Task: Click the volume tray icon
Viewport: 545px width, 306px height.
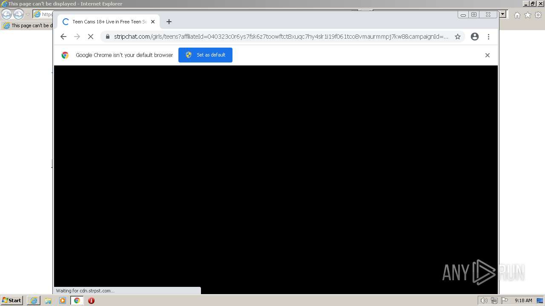Action: click(484, 300)
